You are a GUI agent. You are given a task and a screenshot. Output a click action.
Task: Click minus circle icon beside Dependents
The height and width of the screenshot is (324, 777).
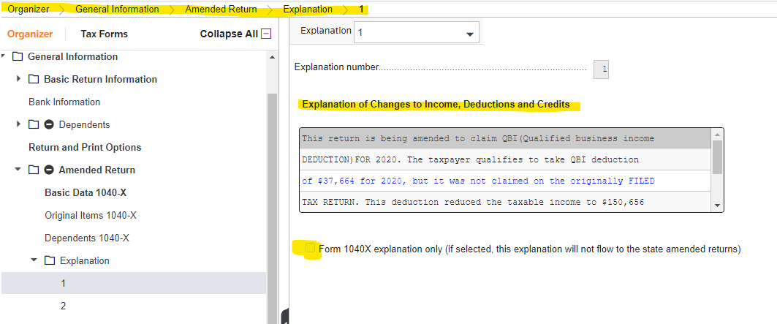(49, 124)
